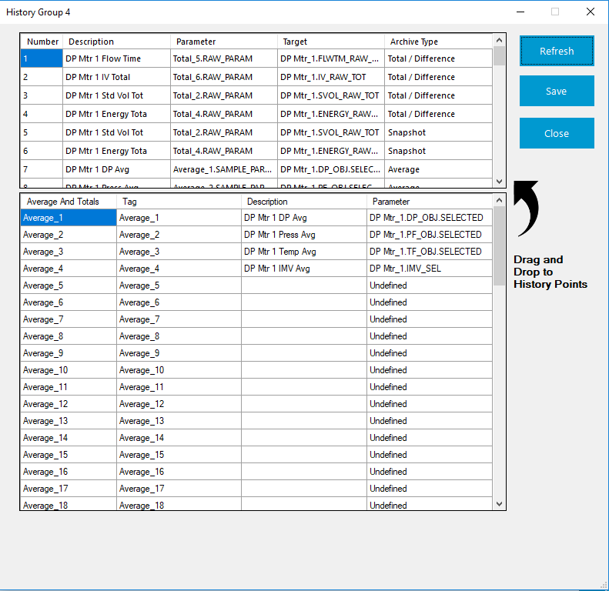Click the DP Mtr_1.ENERGY_RAW... target in row 4

pyautogui.click(x=331, y=114)
